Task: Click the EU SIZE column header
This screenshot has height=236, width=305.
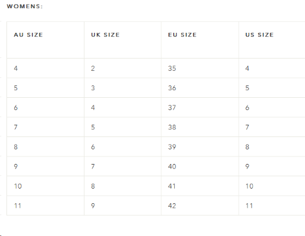Action: (182, 35)
